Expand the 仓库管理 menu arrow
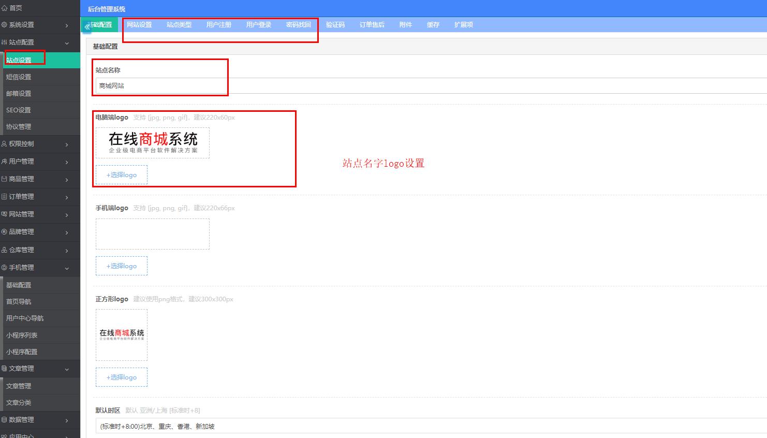This screenshot has width=767, height=438. 67,251
